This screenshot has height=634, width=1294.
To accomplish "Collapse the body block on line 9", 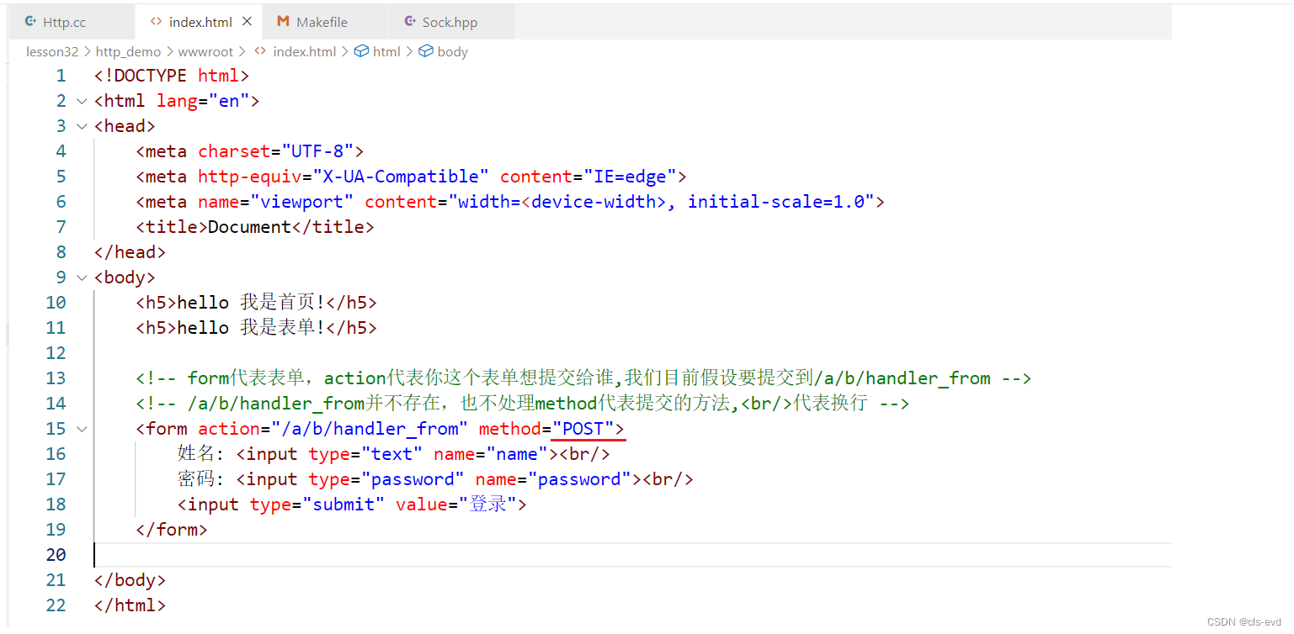I will 82,277.
